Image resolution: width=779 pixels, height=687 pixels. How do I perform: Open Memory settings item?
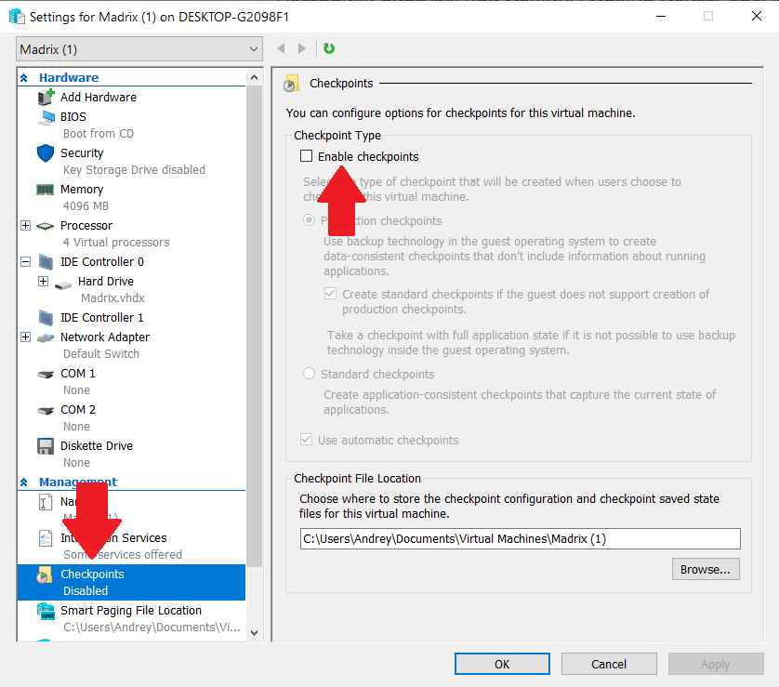pos(82,190)
